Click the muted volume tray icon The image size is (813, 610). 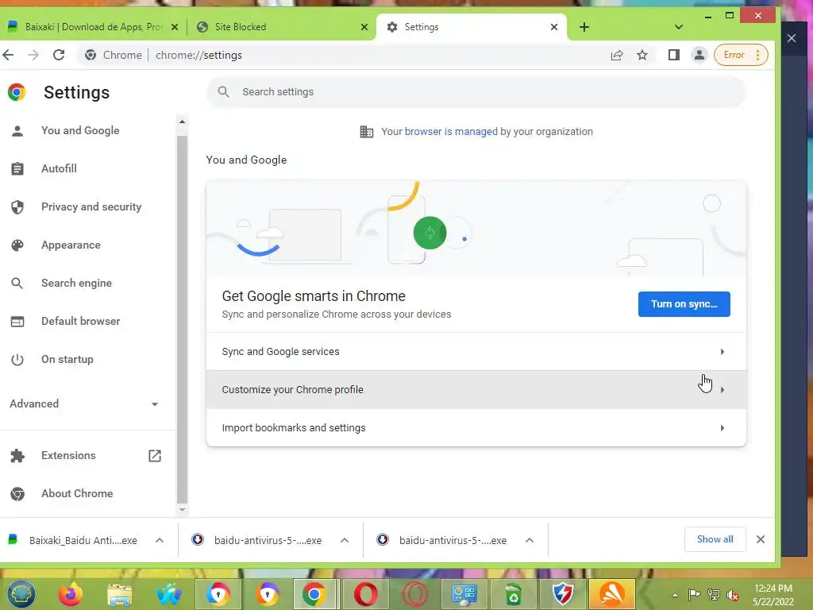coord(732,595)
